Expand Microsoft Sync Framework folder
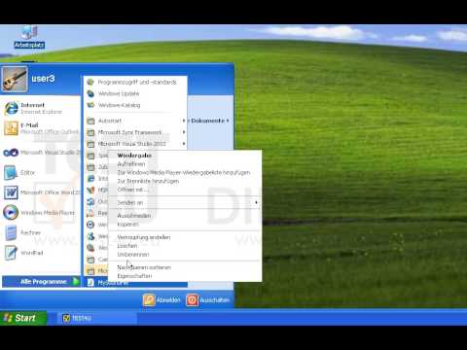 pos(135,132)
